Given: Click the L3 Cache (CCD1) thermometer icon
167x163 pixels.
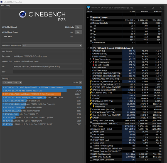Looking at the screenshot, I should (94, 65).
